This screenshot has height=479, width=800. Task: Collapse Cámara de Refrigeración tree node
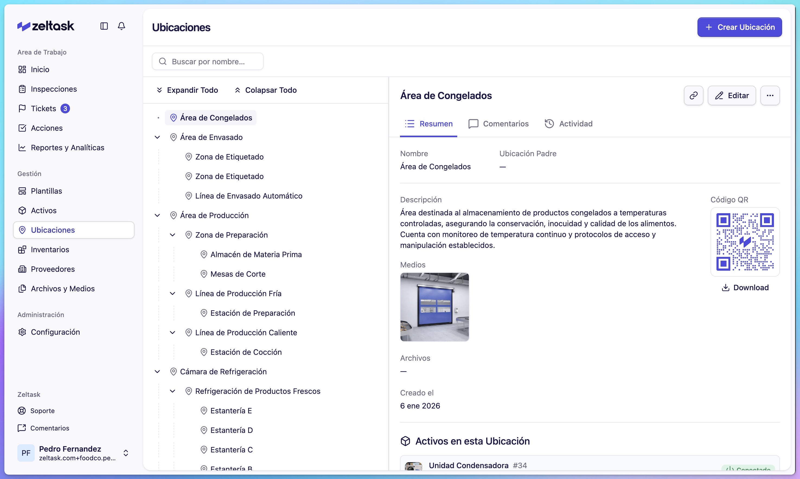(158, 372)
